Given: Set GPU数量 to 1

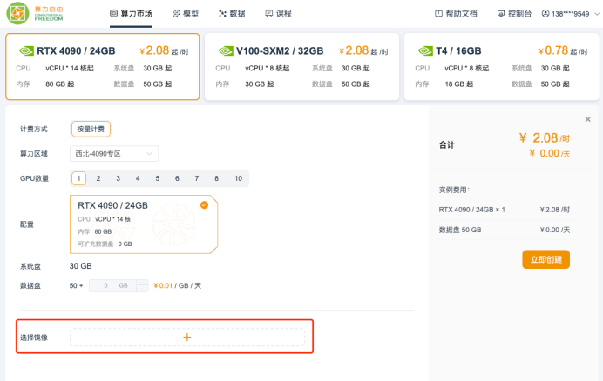Looking at the screenshot, I should pos(78,178).
